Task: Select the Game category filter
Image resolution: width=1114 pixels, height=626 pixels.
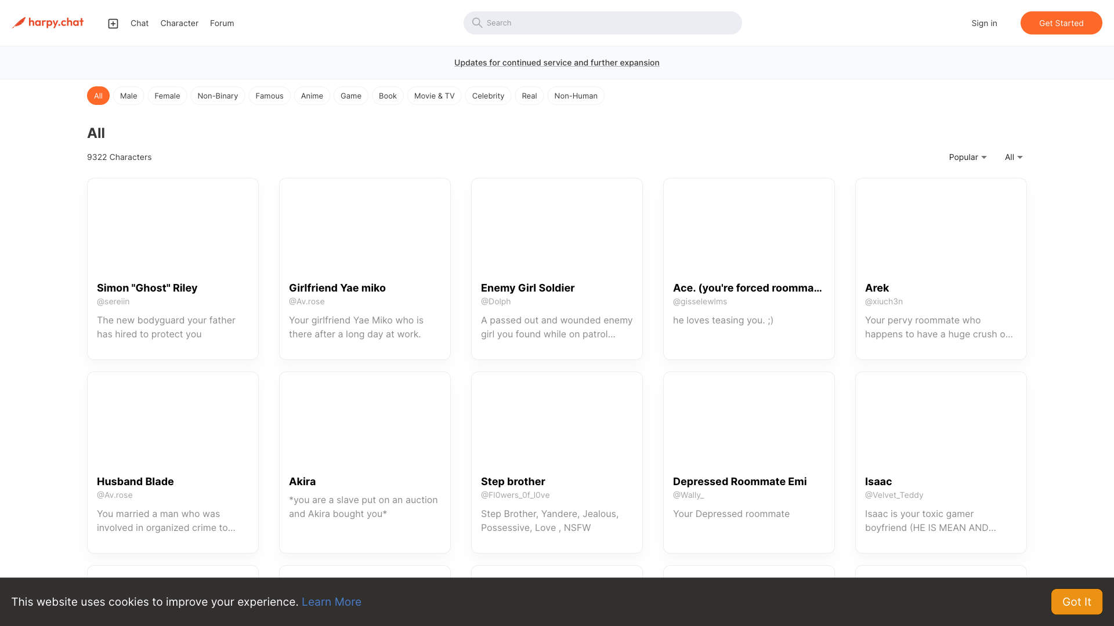Action: click(350, 96)
